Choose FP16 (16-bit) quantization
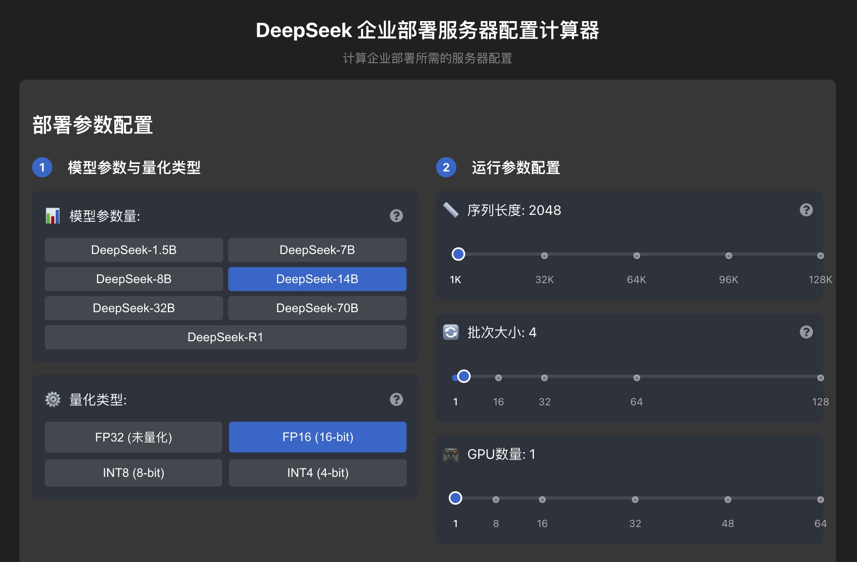This screenshot has width=857, height=562. tap(318, 437)
